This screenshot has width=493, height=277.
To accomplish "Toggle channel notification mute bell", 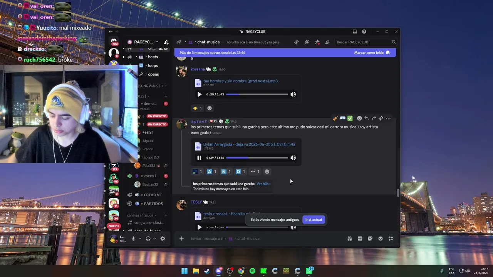I will (x=307, y=42).
